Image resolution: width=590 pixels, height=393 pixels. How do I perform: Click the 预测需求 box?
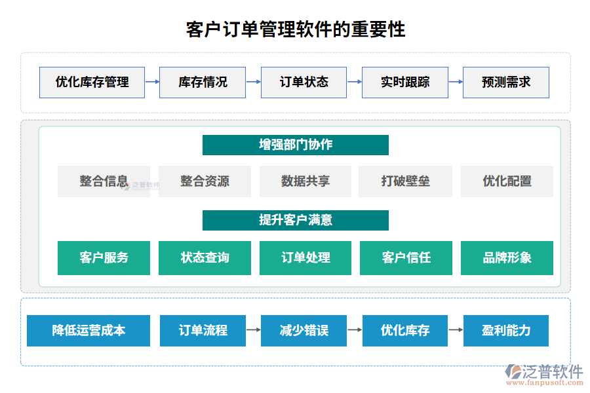point(505,83)
